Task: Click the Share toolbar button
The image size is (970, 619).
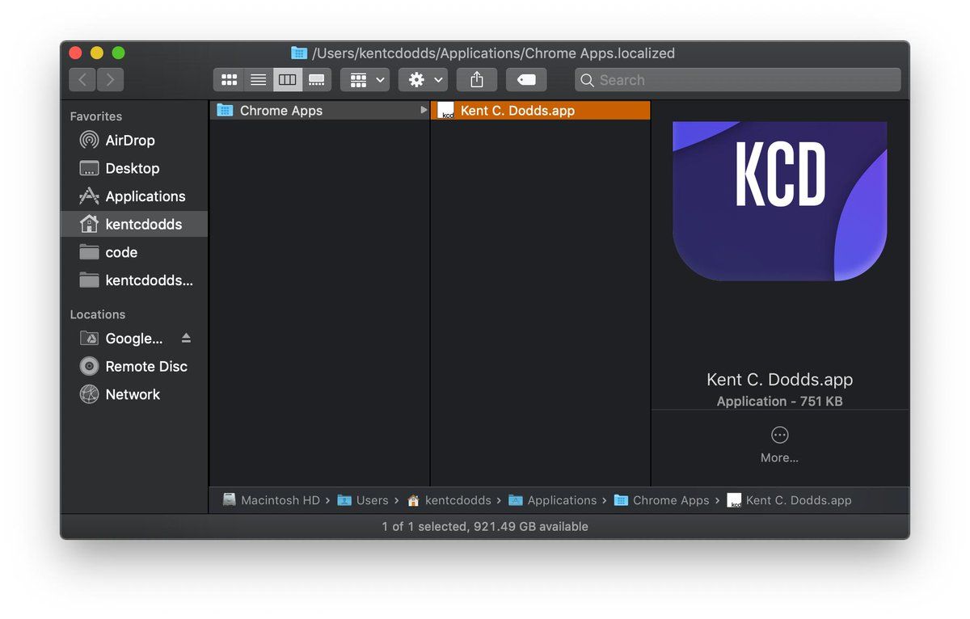Action: (x=477, y=80)
